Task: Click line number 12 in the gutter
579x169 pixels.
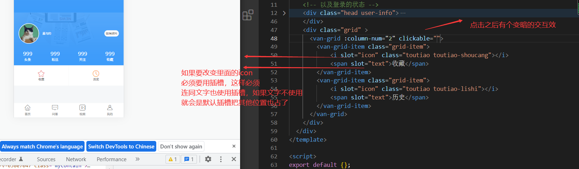Action: [274, 13]
